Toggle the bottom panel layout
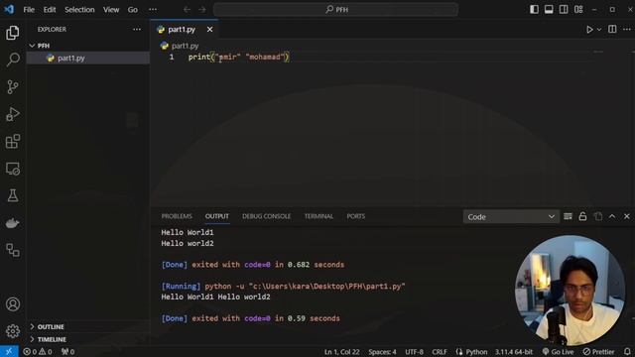The width and height of the screenshot is (635, 357). point(549,9)
